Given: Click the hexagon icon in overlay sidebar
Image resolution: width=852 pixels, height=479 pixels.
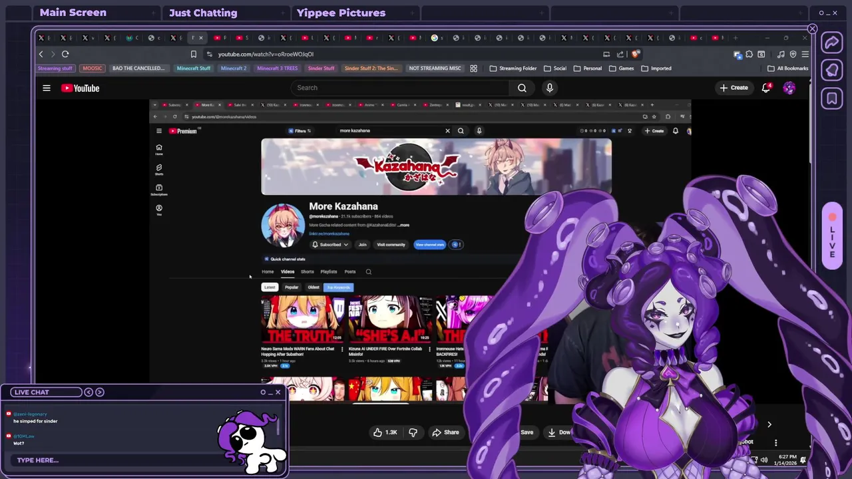Looking at the screenshot, I should (x=831, y=71).
